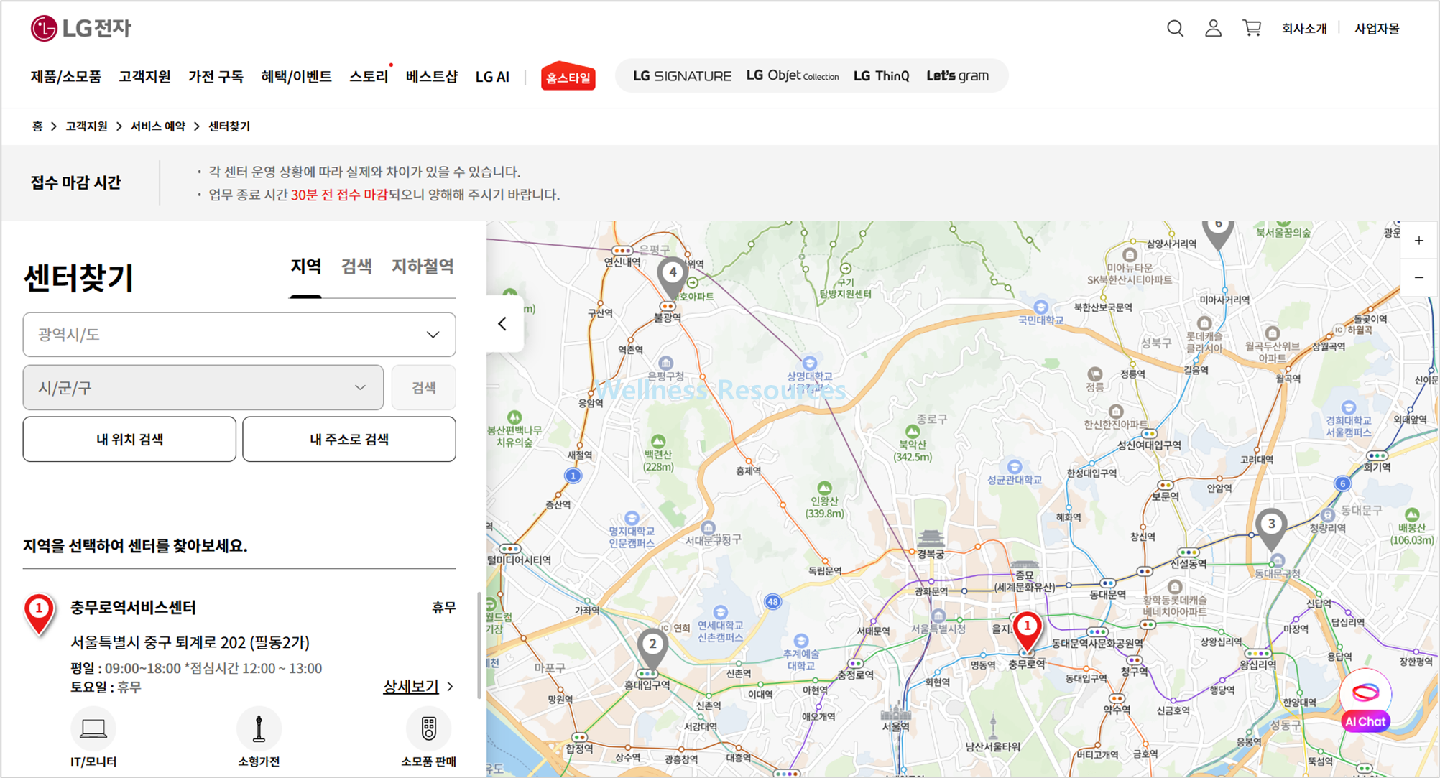The height and width of the screenshot is (778, 1440).
Task: Click 내 주소로 검색 button
Action: pyautogui.click(x=349, y=439)
